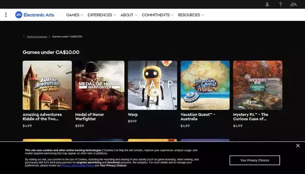Image resolution: width=305 pixels, height=174 pixels.
Task: Click the Medal of Honor Warfighter title
Action: (x=90, y=117)
